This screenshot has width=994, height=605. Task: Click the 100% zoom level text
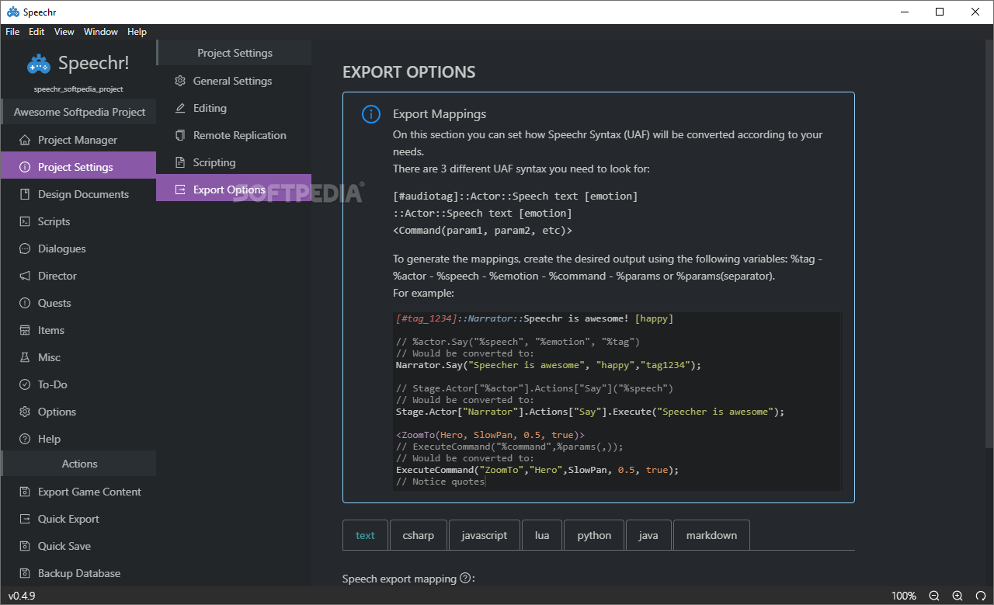point(903,596)
